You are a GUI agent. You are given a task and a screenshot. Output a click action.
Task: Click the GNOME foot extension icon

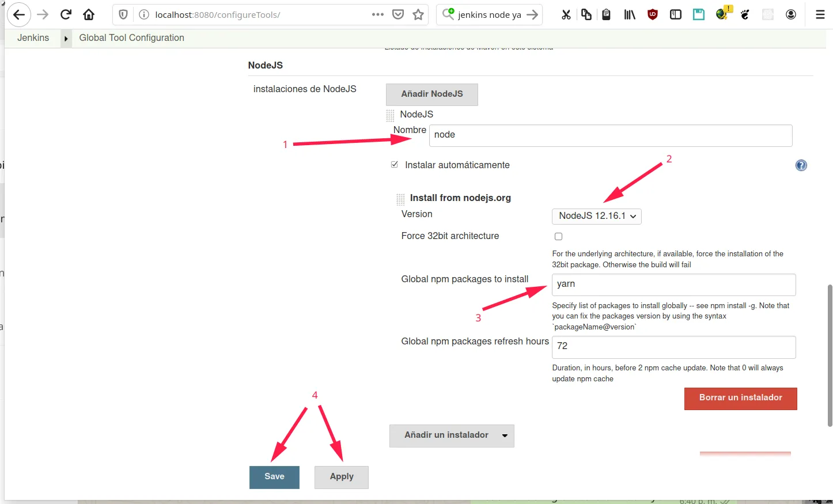pyautogui.click(x=745, y=15)
